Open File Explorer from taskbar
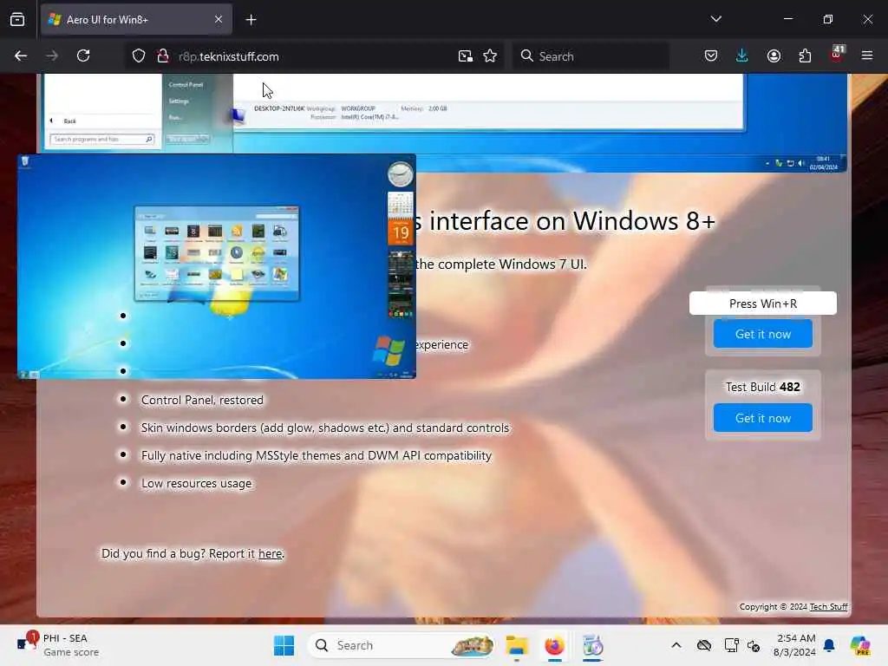The height and width of the screenshot is (666, 888). click(x=517, y=645)
